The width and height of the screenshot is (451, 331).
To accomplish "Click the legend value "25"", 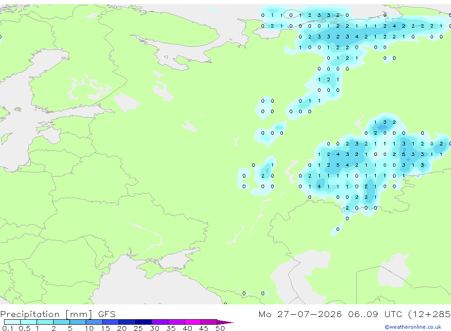I will tap(138, 328).
